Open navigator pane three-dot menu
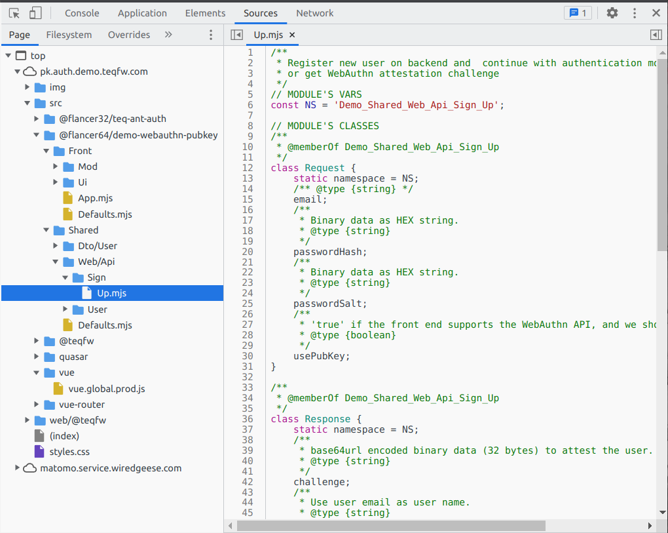The height and width of the screenshot is (533, 668). pos(211,35)
